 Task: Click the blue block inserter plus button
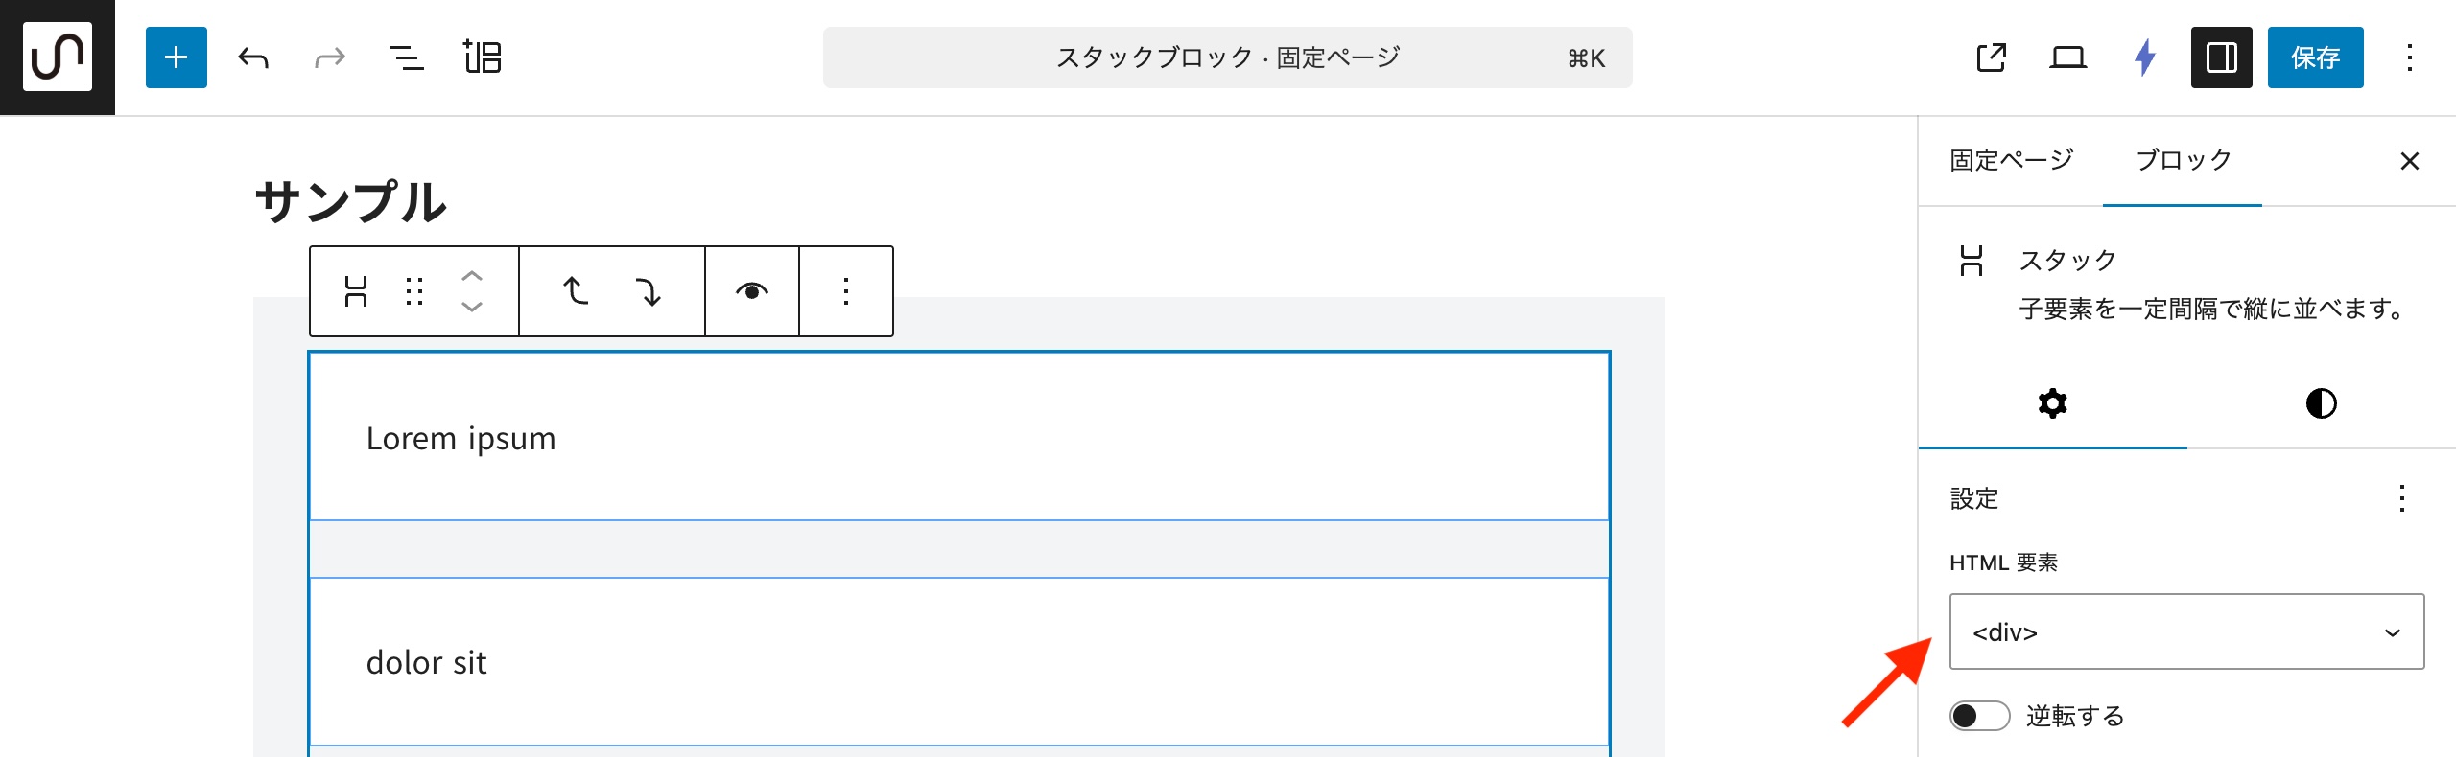177,57
